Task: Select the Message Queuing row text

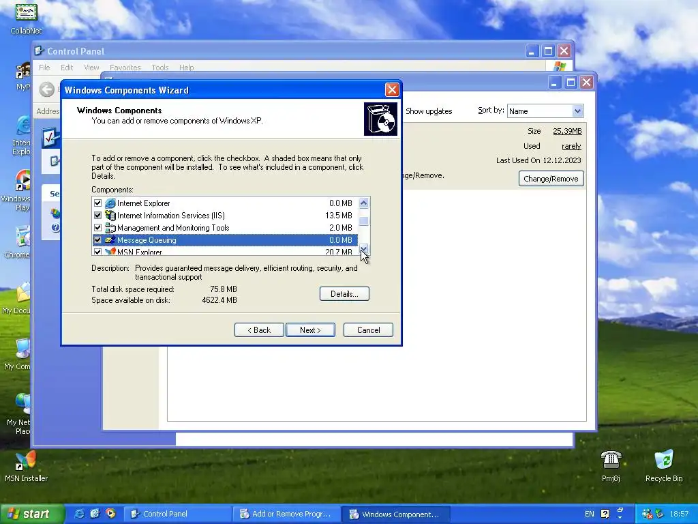Action: point(147,240)
